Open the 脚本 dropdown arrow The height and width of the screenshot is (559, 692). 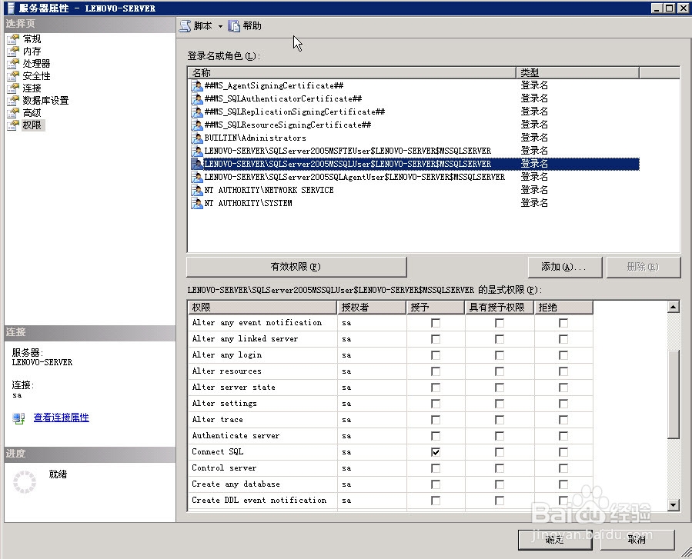pyautogui.click(x=219, y=25)
